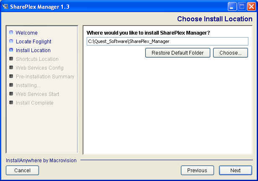This screenshot has width=258, height=181.
Task: Click the SharePlex Manager title bar icon
Action: [5, 6]
